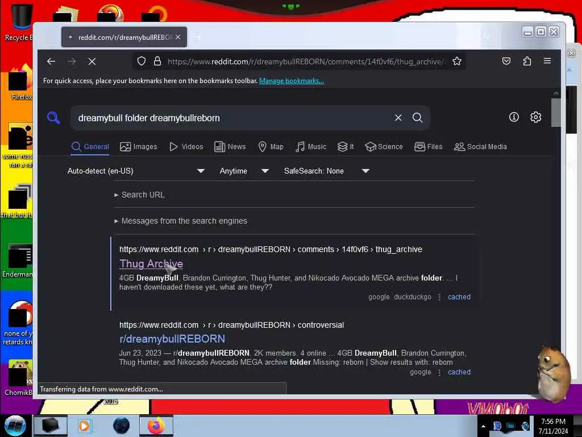Switch to the Videos search category
582x437 pixels.
point(186,147)
